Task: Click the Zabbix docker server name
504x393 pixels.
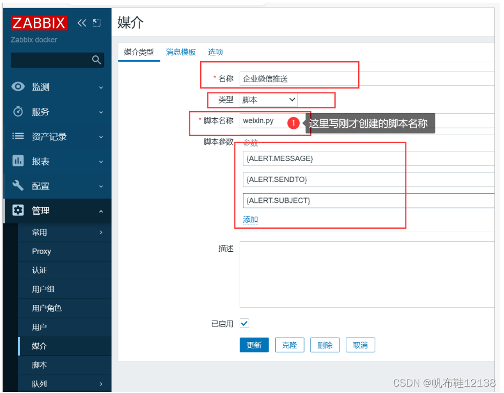Action: [x=34, y=40]
